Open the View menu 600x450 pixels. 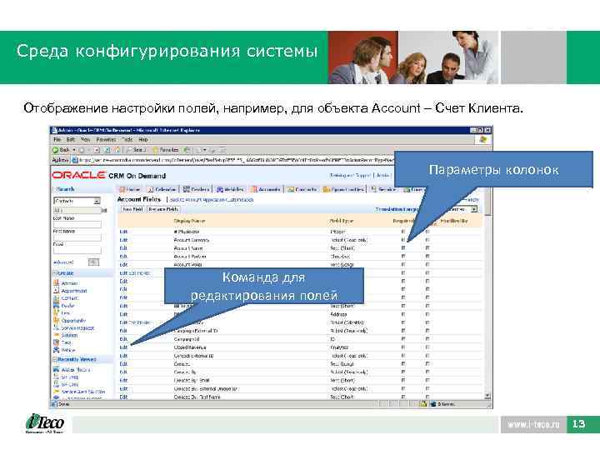pyautogui.click(x=85, y=140)
